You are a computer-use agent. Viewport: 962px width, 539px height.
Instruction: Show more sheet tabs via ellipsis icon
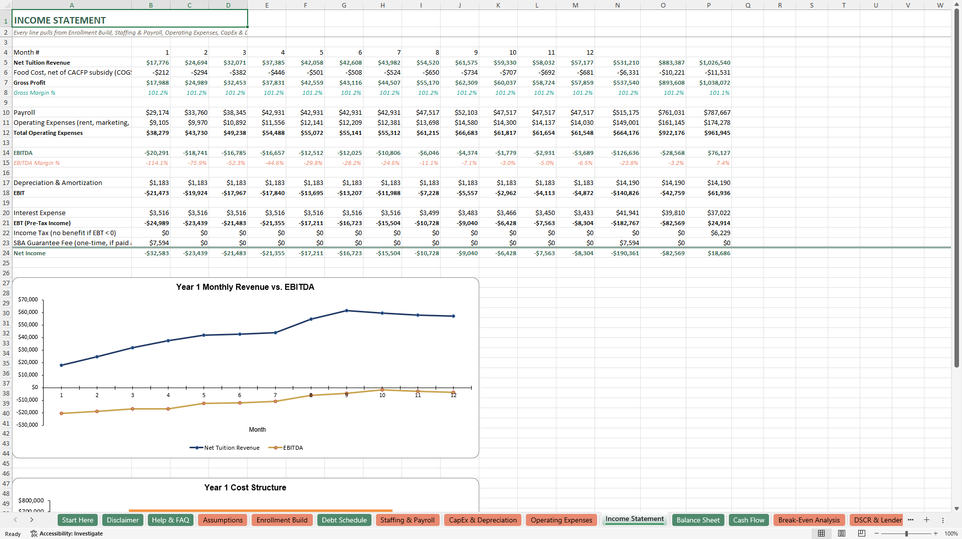910,520
